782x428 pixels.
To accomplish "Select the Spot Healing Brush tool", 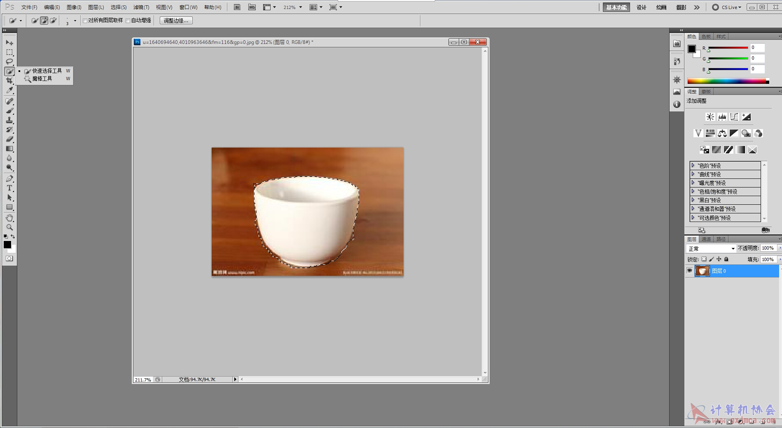I will point(9,101).
